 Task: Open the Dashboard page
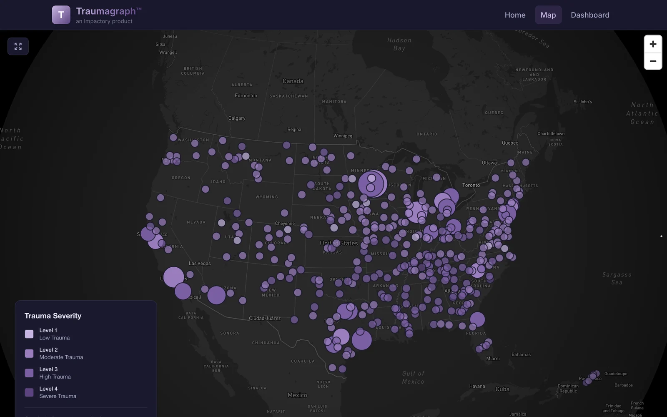click(590, 15)
